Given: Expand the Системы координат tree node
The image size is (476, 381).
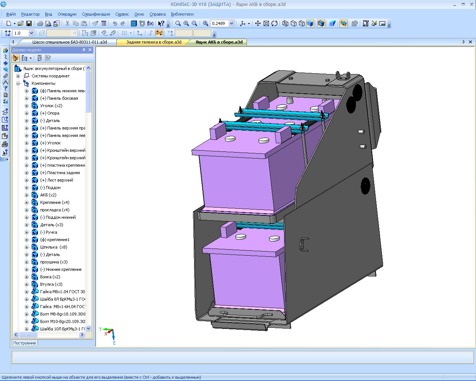Looking at the screenshot, I should (x=18, y=76).
